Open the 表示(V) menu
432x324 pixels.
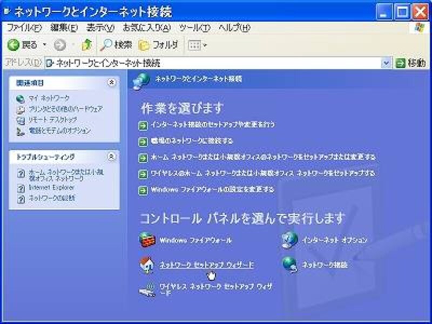(x=100, y=28)
